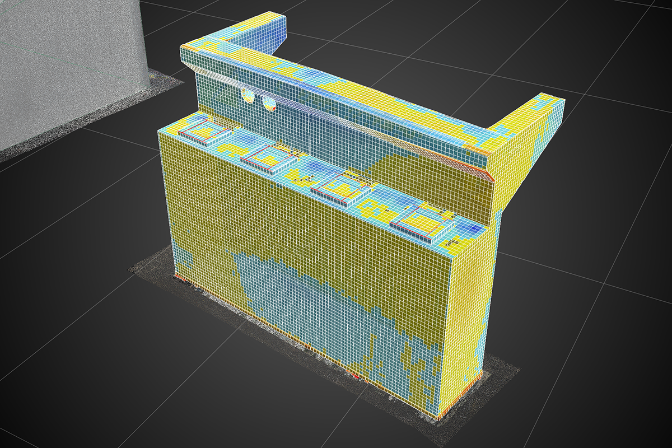This screenshot has height=448, width=672.
Task: Select the leftmost square bearing pad on top
Action: point(206,132)
